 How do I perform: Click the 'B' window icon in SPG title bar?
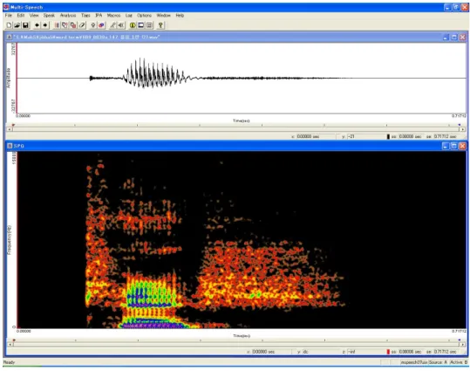tap(10, 146)
